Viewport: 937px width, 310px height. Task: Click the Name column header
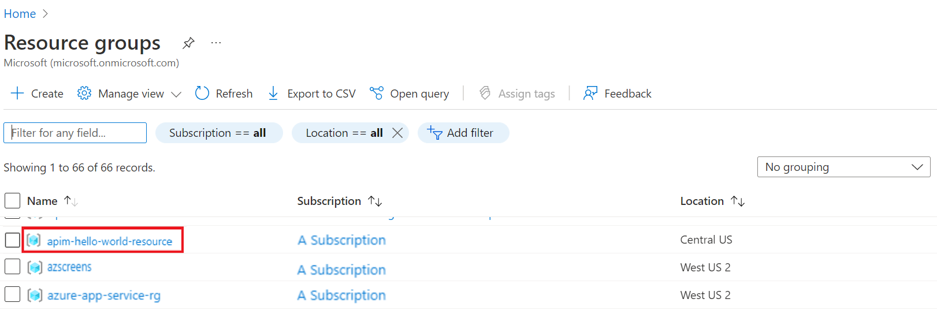(x=42, y=201)
